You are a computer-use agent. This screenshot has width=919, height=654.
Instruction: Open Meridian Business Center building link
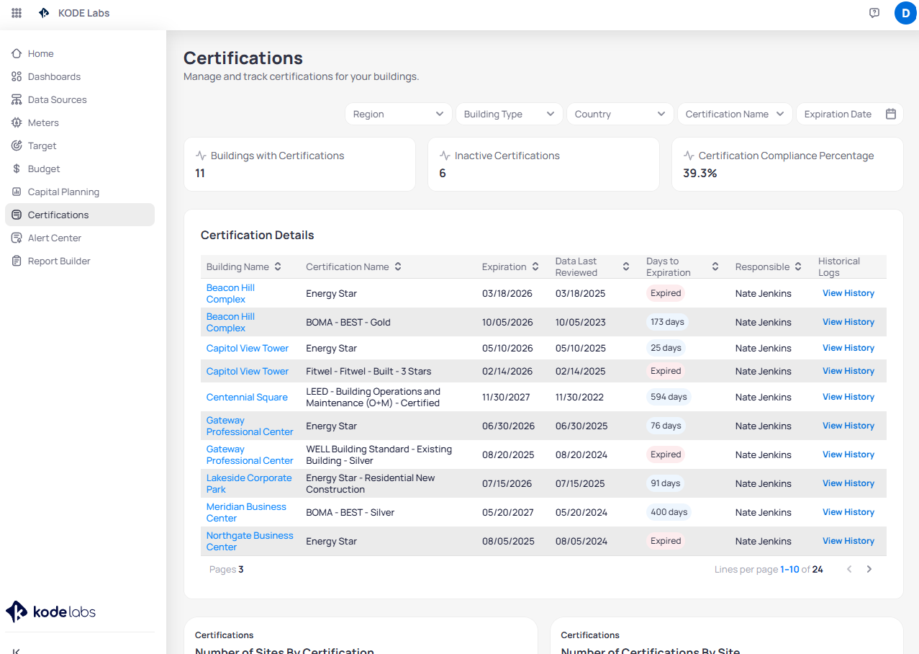(x=246, y=512)
